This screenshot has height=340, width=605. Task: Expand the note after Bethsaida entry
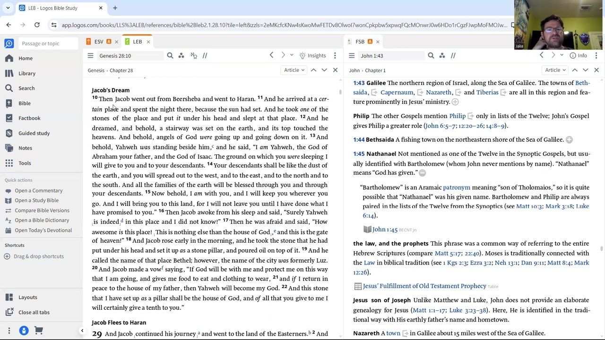click(569, 140)
